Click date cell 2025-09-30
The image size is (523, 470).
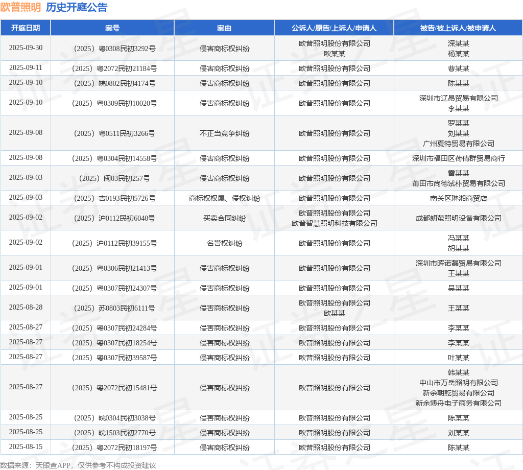[26, 48]
